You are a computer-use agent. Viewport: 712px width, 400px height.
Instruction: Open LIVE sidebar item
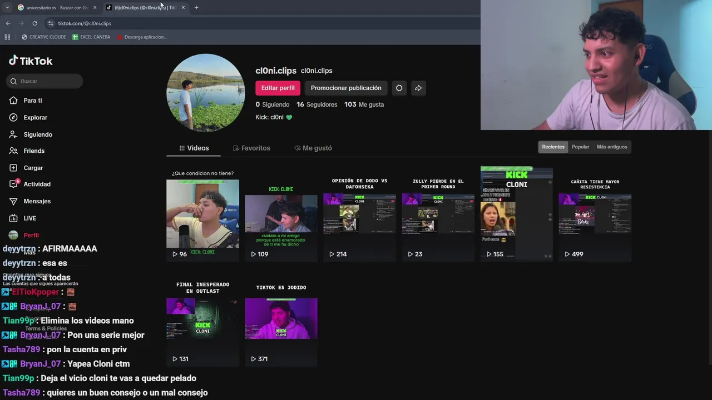[x=23, y=218]
